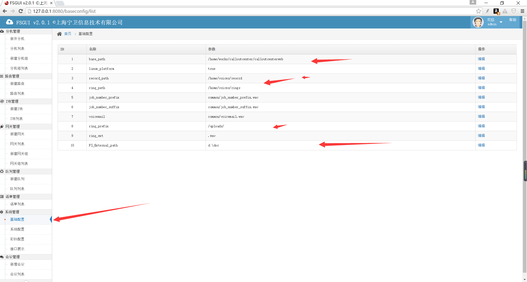Open 分机列表 in the sidebar

coord(17,48)
